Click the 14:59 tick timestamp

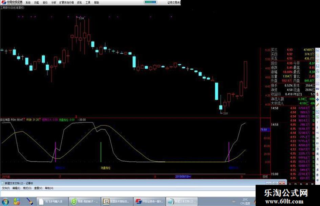coord(275,124)
